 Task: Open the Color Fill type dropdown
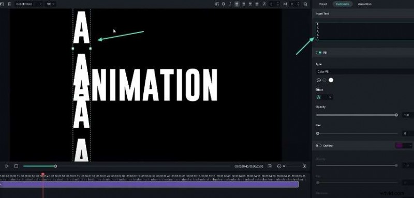(x=365, y=71)
